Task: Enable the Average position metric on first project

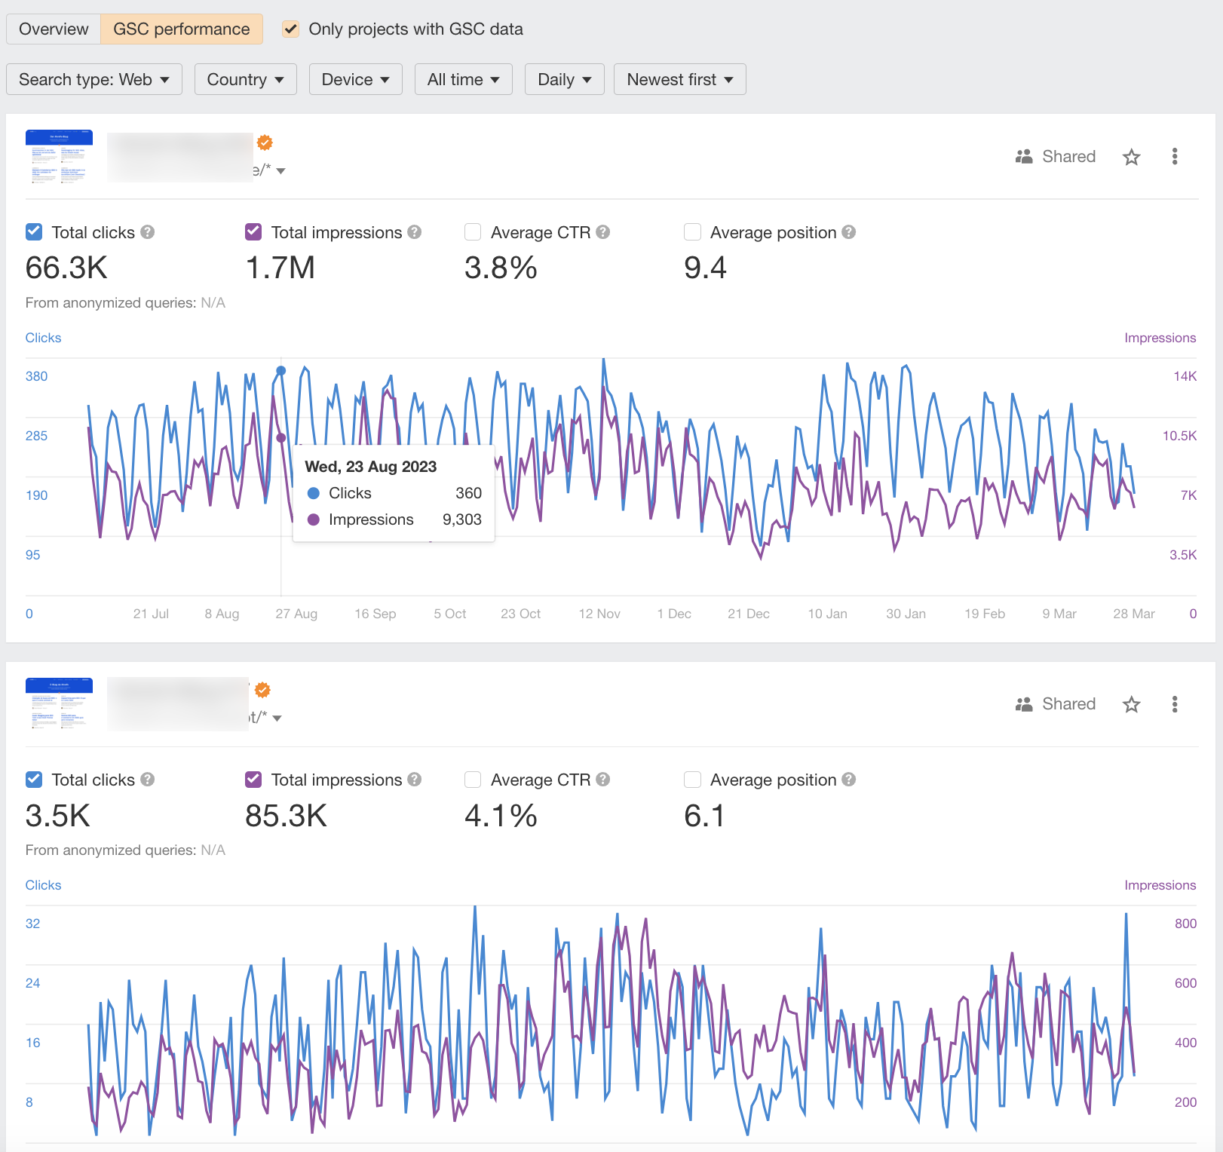Action: (692, 232)
